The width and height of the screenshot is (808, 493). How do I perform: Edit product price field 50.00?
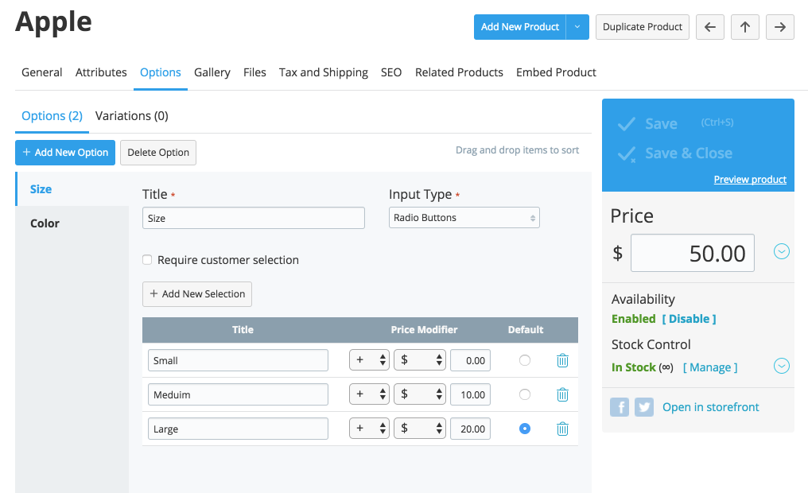[x=693, y=253]
